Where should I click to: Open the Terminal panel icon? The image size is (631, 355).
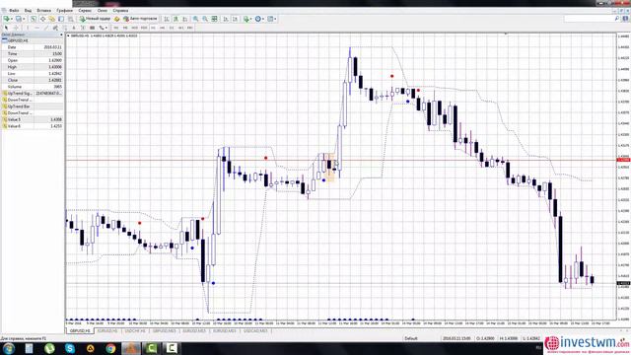(61, 19)
